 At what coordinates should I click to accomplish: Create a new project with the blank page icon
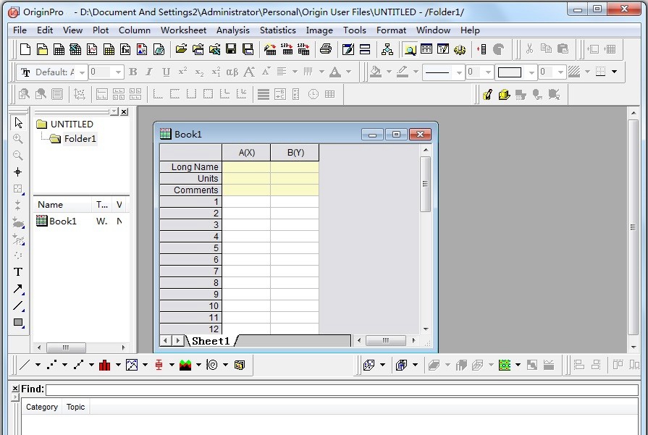25,49
